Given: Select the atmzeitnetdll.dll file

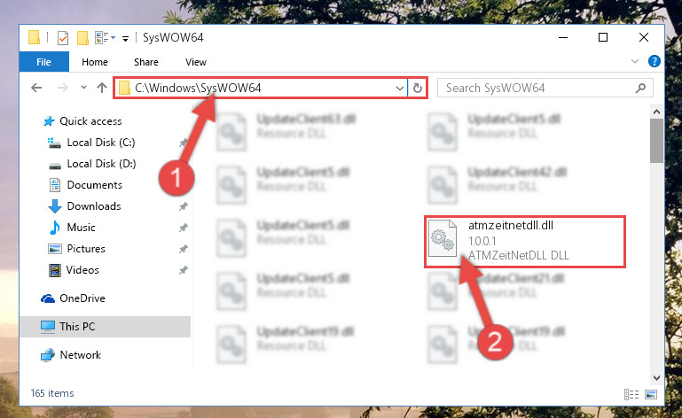Looking at the screenshot, I should pyautogui.click(x=525, y=241).
